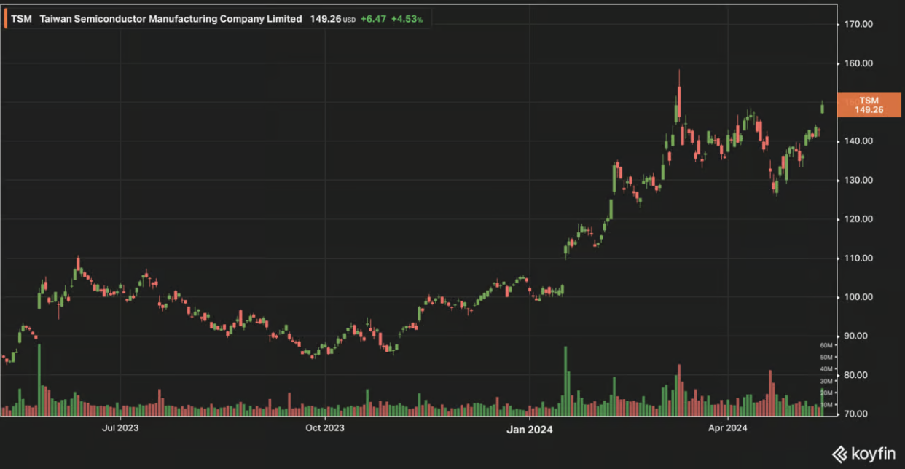The width and height of the screenshot is (905, 469).
Task: Click the Koyfin logo icon
Action: pyautogui.click(x=839, y=454)
